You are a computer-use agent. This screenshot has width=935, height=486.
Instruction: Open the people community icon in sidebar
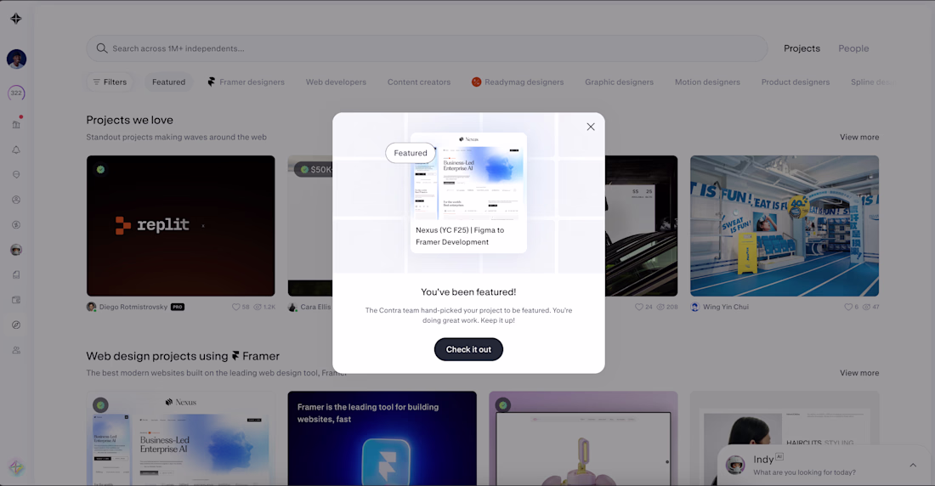(x=16, y=350)
